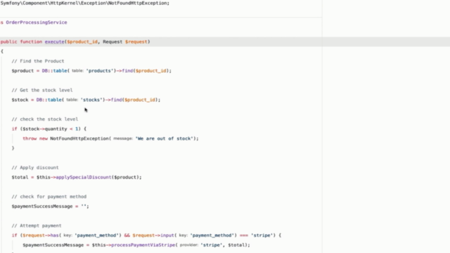
Task: Click the $stock->quantity condition
Action: (x=45, y=129)
